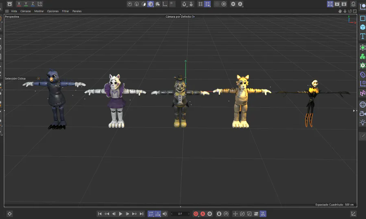Toggle Z axis lock
Screen dimensions: 366x219
coord(33,4)
